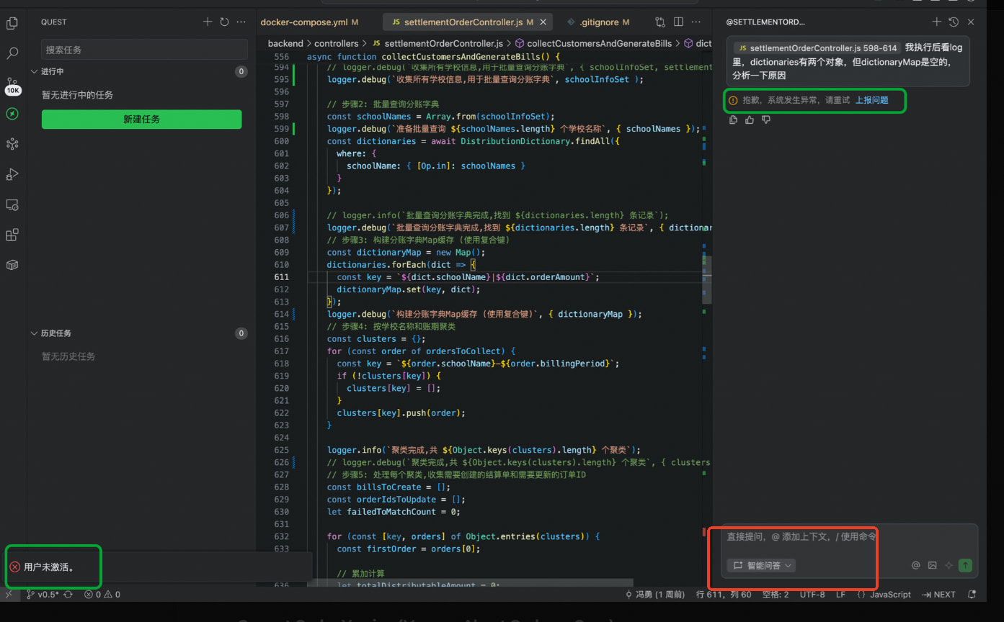Collapse the 进行中 task section

[34, 71]
